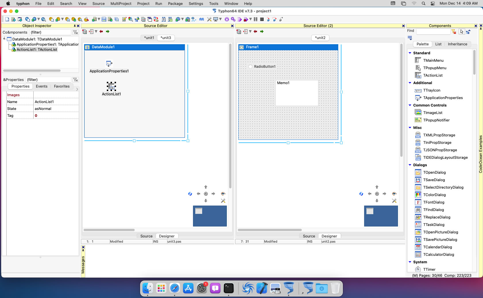This screenshot has height=298, width=483.
Task: Clear the Components filter in Object Inspector
Action: [x=76, y=32]
